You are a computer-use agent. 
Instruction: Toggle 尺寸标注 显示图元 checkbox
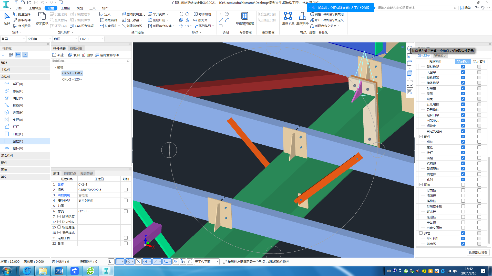[x=463, y=238]
